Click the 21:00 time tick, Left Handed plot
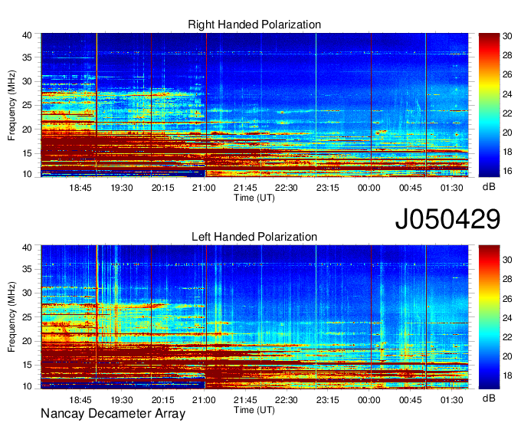This screenshot has height=423, width=521. coord(204,400)
